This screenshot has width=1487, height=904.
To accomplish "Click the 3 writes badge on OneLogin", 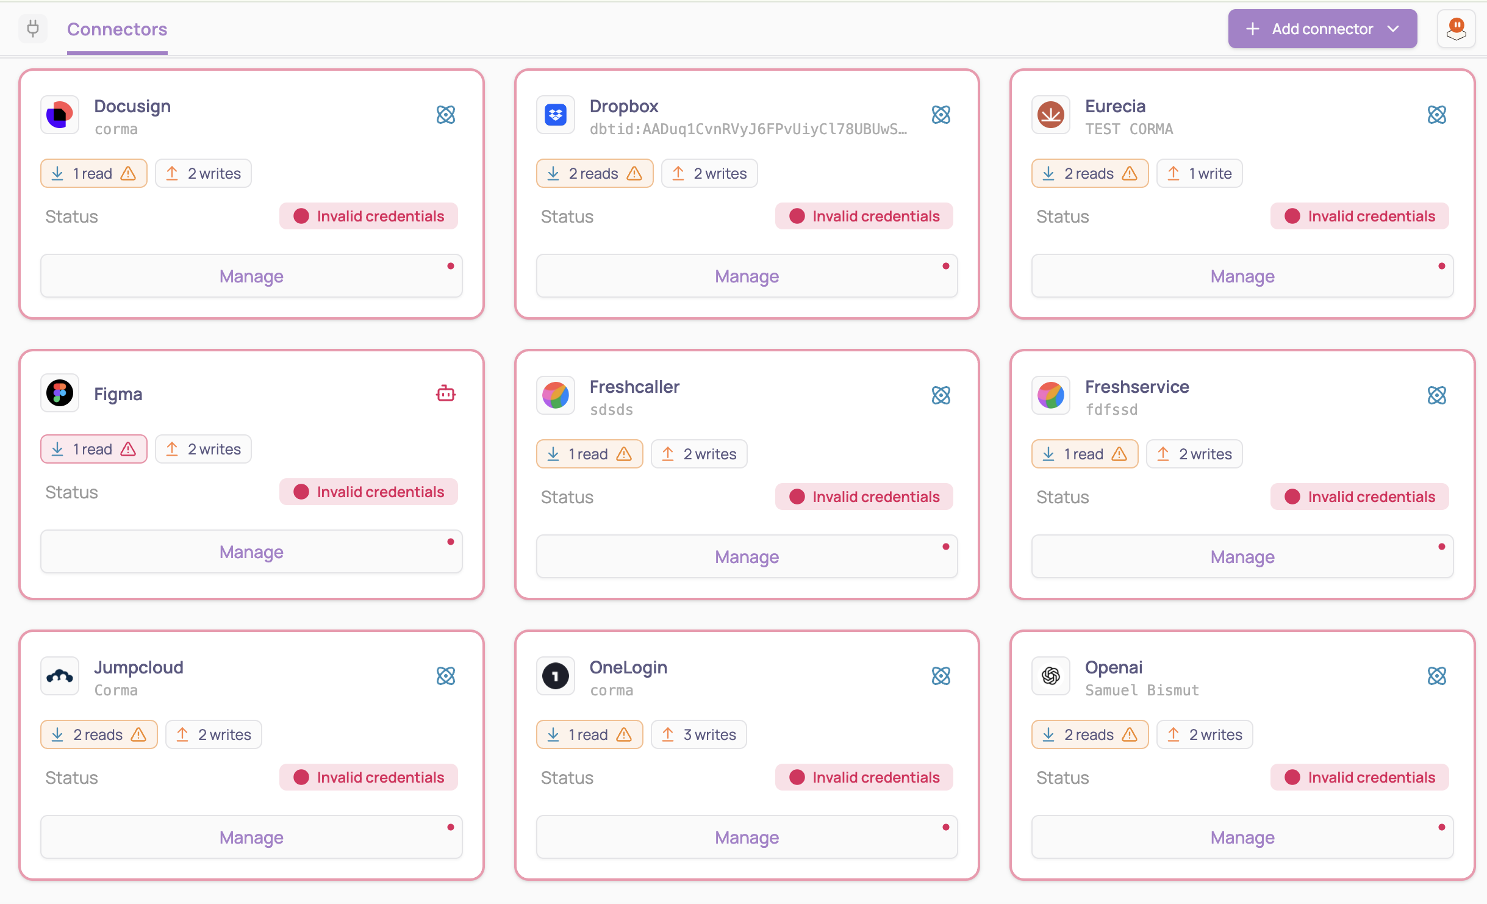I will coord(699,735).
